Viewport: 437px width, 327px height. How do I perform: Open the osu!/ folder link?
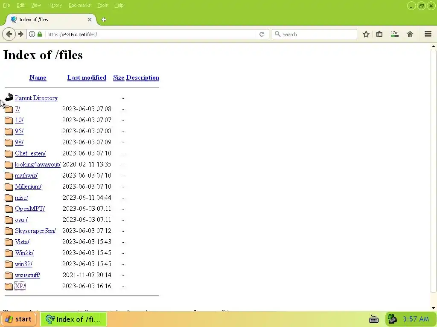click(21, 220)
